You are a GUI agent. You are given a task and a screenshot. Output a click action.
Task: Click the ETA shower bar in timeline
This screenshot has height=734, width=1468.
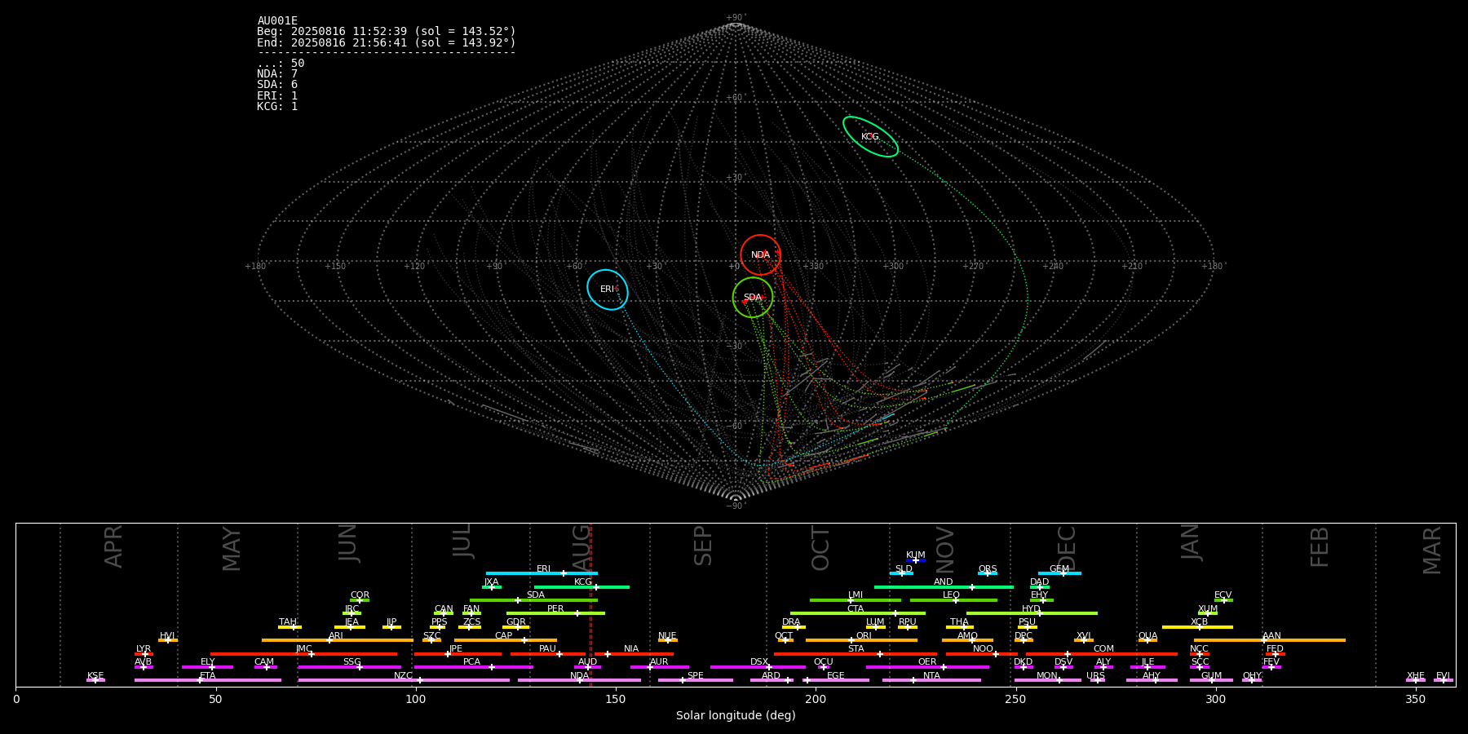tap(208, 680)
